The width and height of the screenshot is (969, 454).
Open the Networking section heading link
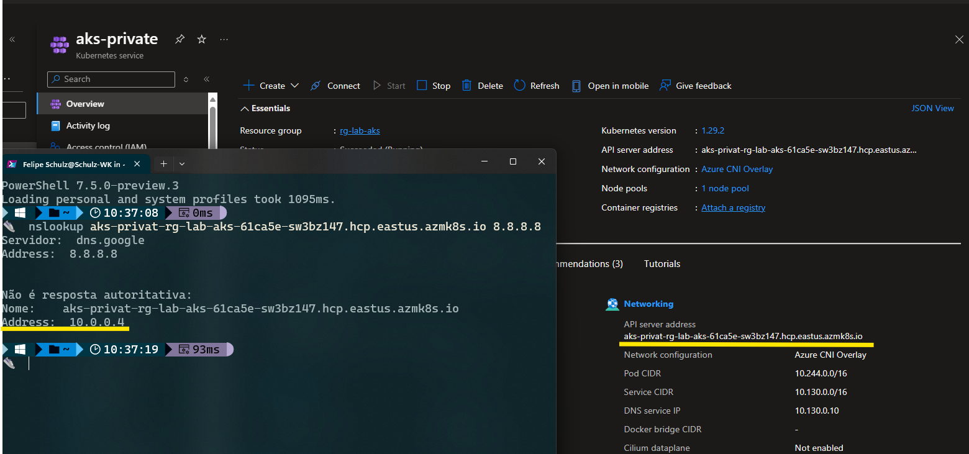(x=648, y=304)
